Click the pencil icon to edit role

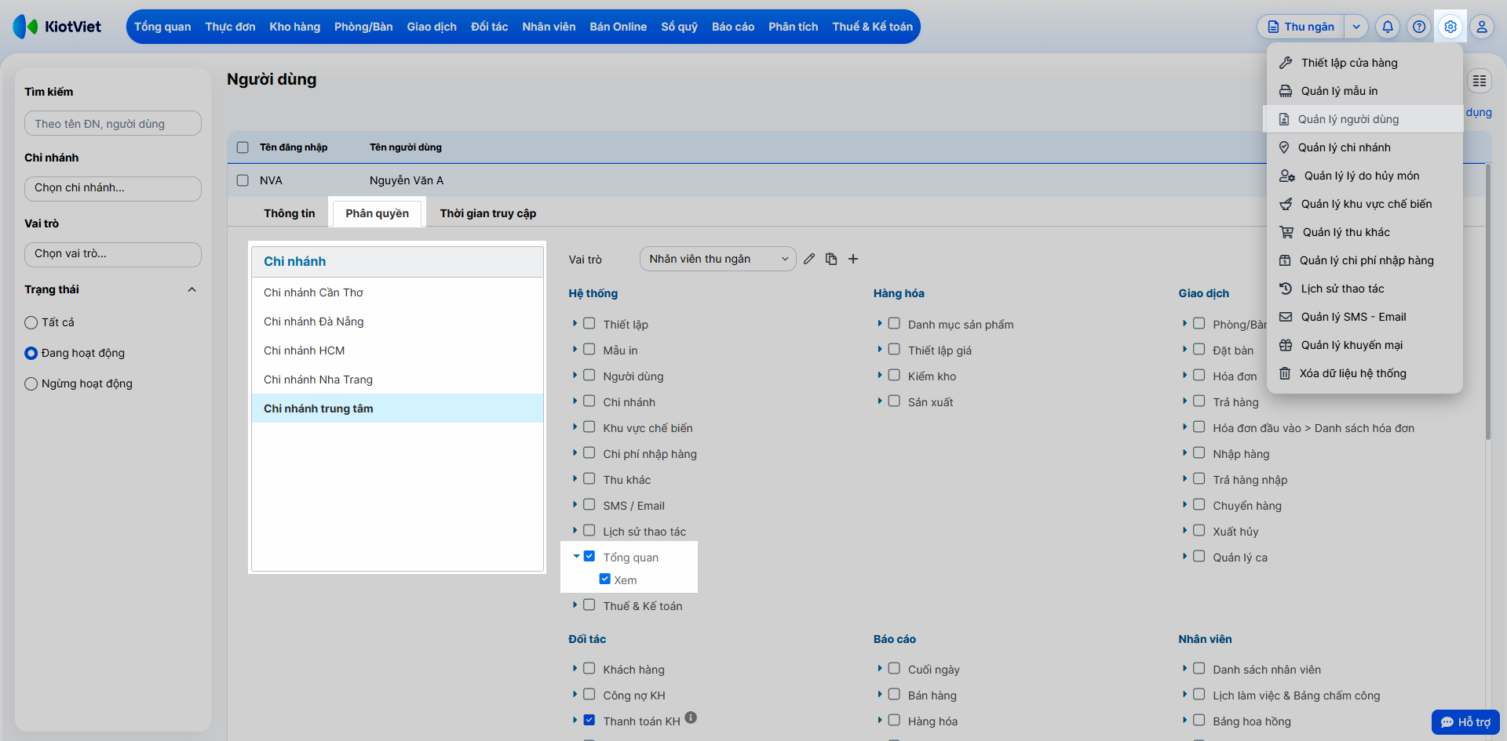coord(809,259)
